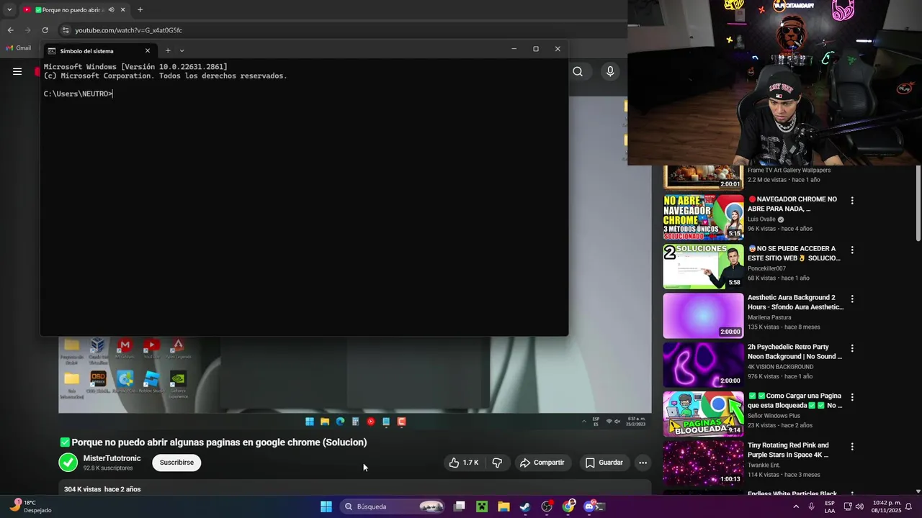This screenshot has width=922, height=518.
Task: Open the purple Aesthetic Aura thumbnail
Action: click(x=703, y=315)
